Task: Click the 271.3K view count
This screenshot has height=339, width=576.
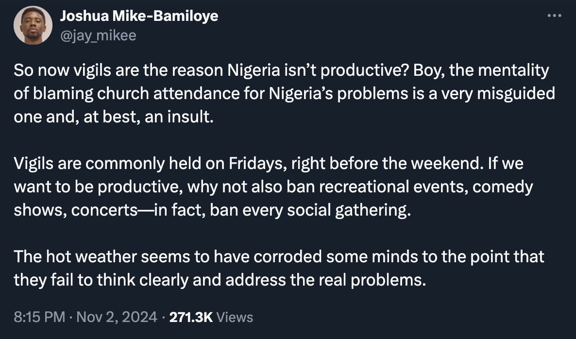Action: (190, 317)
